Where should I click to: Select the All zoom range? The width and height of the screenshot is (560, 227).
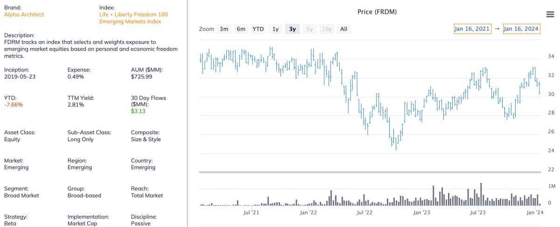(344, 29)
